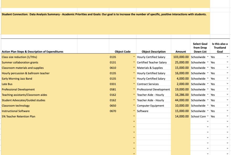231x155 pixels.
Task: Select 'Action Plan Steps & Description of Expenditures' header
Action: click(x=32, y=52)
